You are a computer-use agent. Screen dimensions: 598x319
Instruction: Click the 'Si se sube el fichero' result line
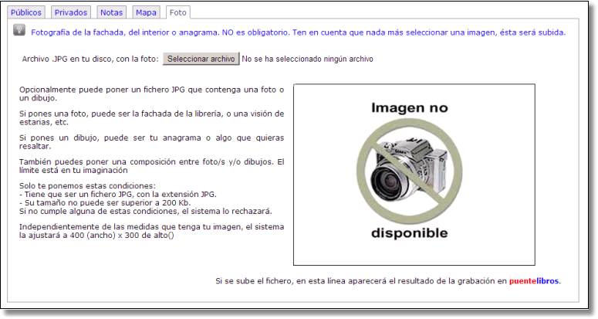coord(388,281)
